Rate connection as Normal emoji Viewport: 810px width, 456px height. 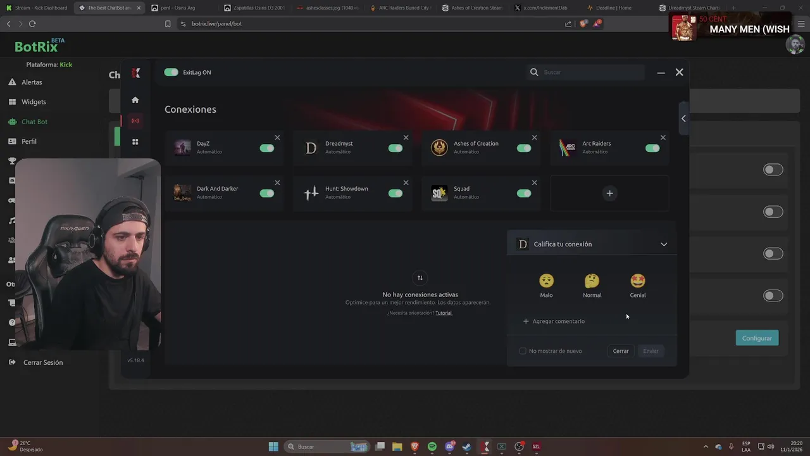click(x=592, y=281)
